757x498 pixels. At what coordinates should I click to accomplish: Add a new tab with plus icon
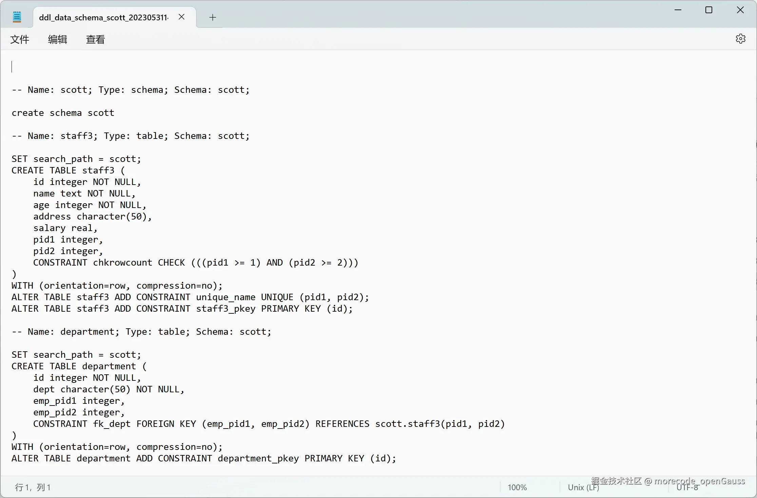tap(213, 17)
